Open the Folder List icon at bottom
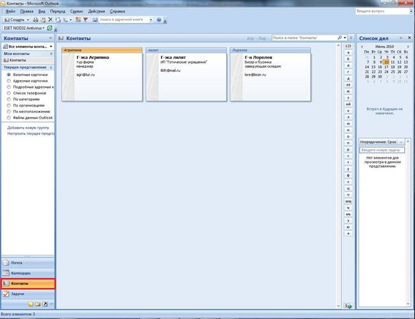This screenshot has width=415, height=319. tap(37, 304)
